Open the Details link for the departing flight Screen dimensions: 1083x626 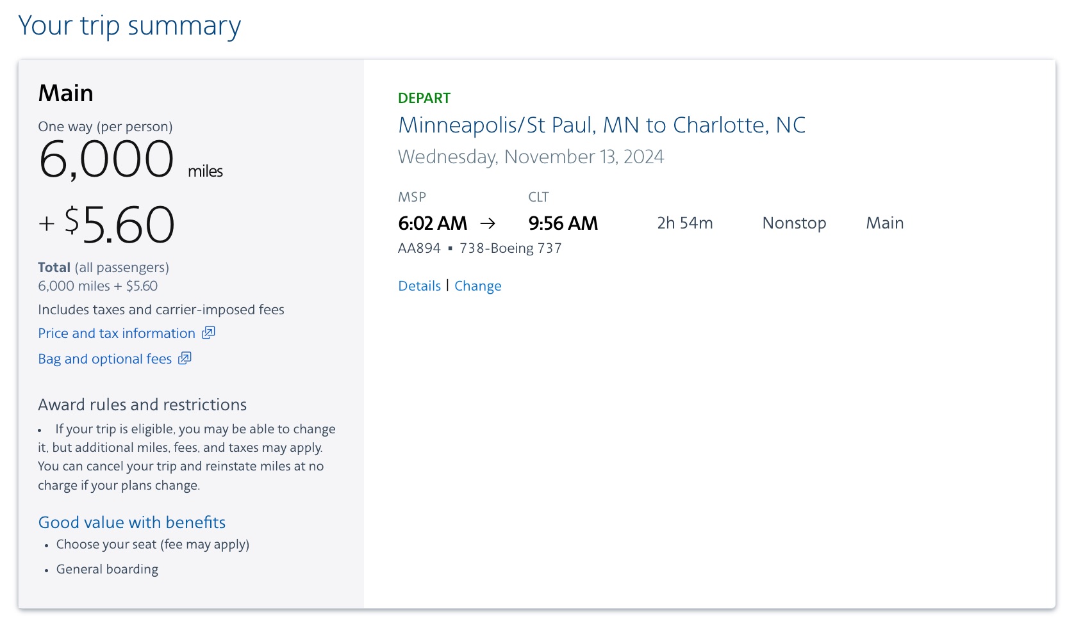[419, 285]
